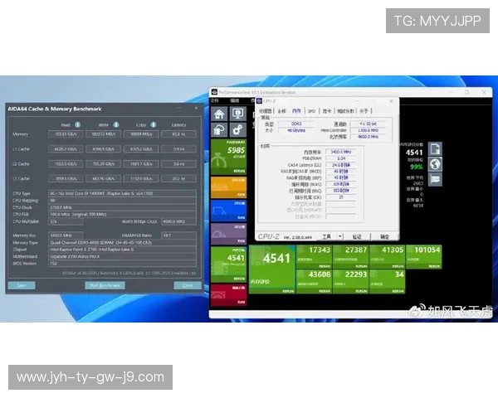Click the CPU-Z OK confirm button
Screen dimensions: 498x398
tap(384, 236)
